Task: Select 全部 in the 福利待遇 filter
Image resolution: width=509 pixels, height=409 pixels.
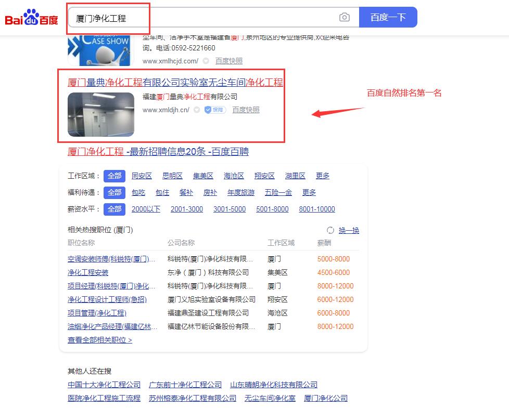Action: point(114,193)
